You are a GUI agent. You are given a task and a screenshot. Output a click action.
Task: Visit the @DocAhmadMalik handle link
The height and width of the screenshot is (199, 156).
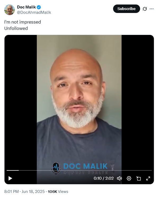(x=34, y=12)
